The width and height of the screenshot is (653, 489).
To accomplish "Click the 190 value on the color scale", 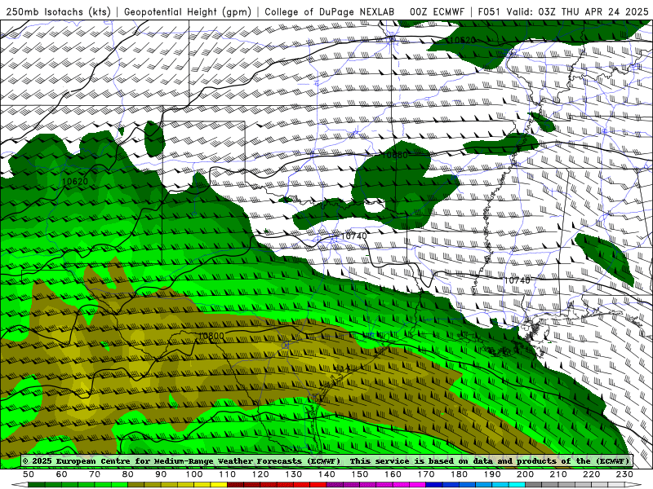I will (492, 474).
